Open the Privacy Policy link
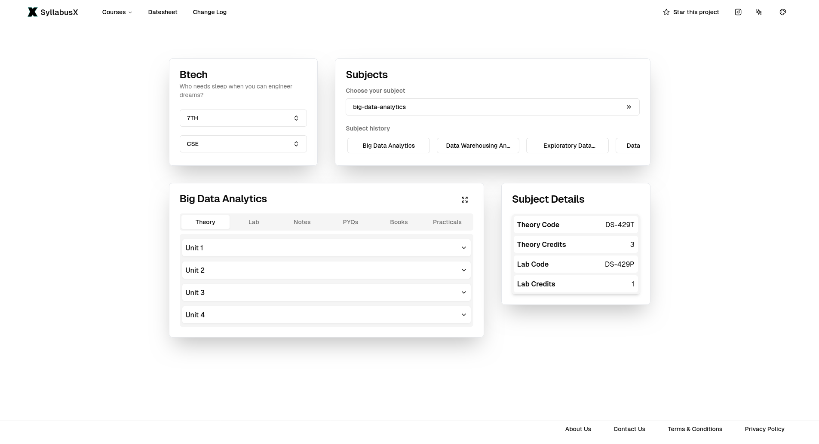The image size is (819, 444). [x=764, y=429]
